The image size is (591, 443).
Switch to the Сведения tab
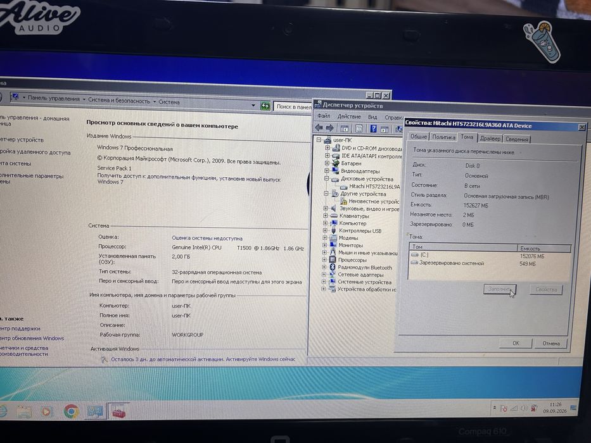[x=517, y=139]
